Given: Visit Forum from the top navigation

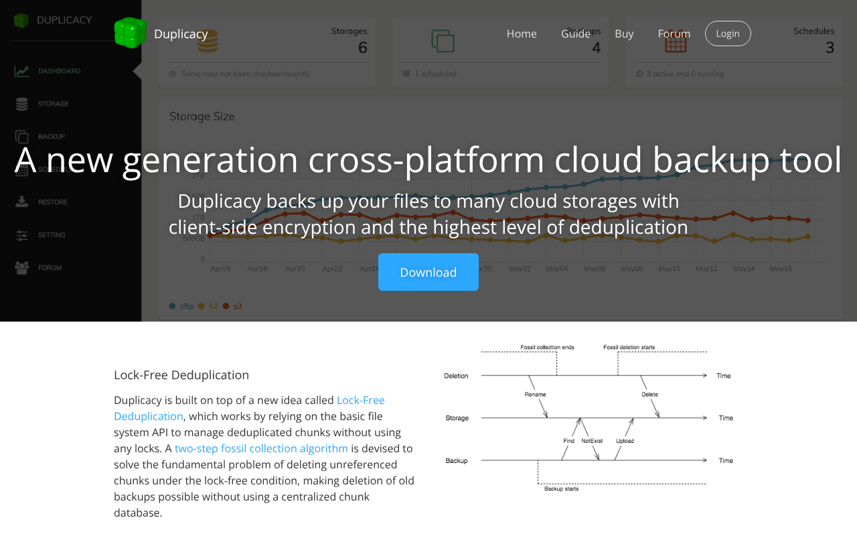Looking at the screenshot, I should point(674,33).
